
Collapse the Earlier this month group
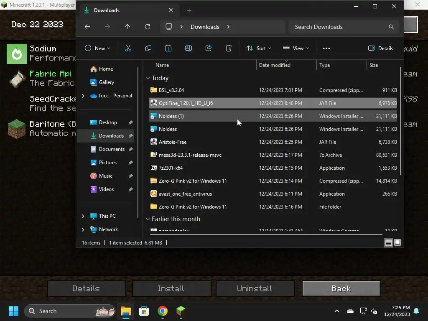coord(148,219)
